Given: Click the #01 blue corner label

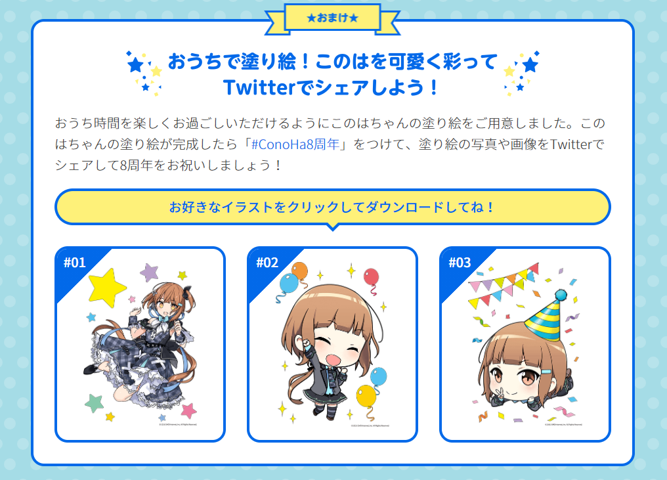Looking at the screenshot, I should tap(75, 263).
